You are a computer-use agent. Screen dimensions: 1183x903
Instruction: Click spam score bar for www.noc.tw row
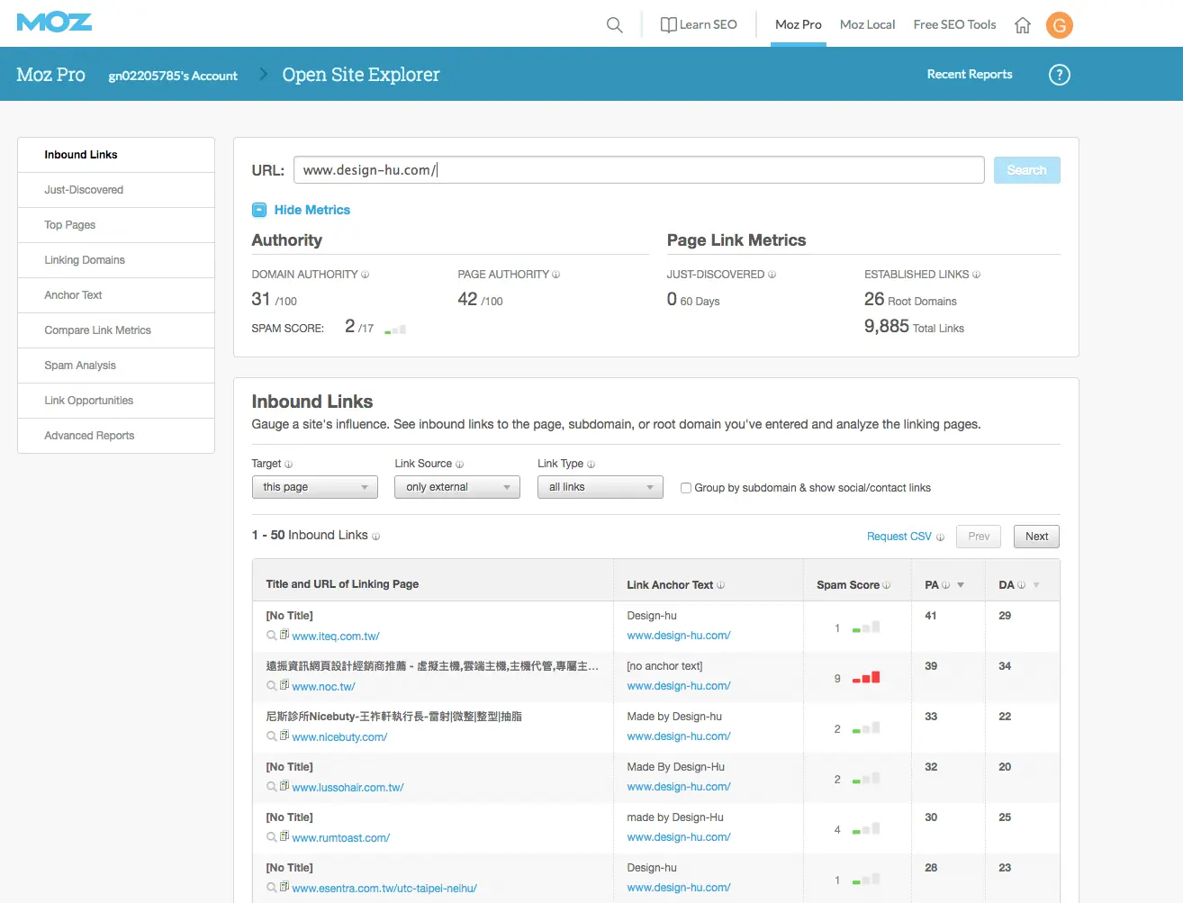click(x=866, y=677)
